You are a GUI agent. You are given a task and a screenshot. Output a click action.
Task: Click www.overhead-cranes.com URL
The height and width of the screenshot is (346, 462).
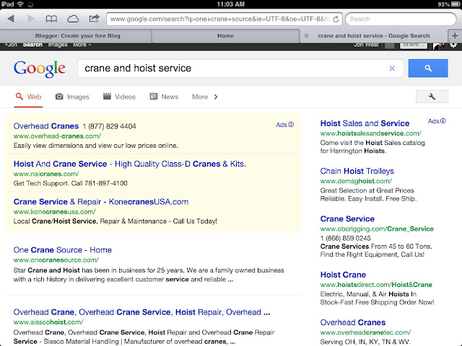coord(57,136)
